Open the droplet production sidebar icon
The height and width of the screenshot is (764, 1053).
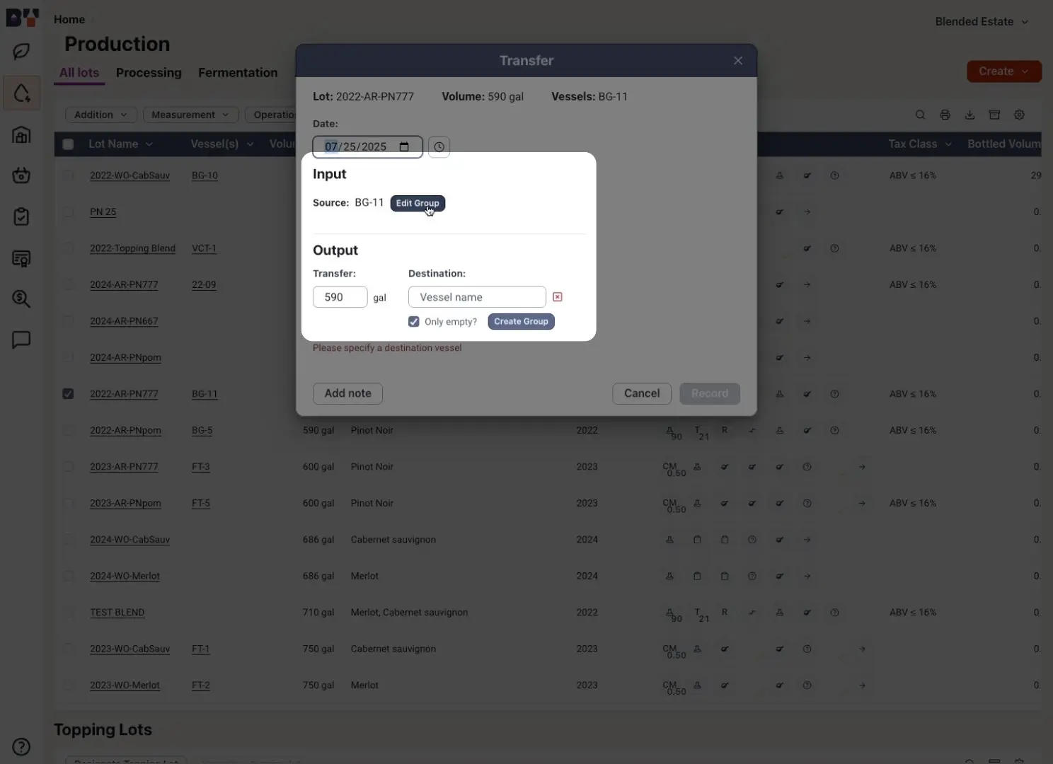click(x=21, y=93)
